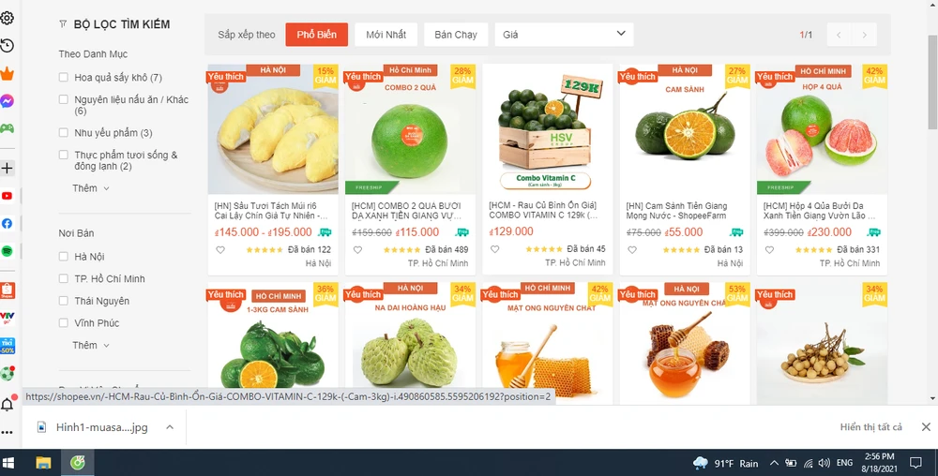Open the COMBO VITAMIN C 129K product thumbnail
This screenshot has height=476, width=938.
(x=548, y=128)
